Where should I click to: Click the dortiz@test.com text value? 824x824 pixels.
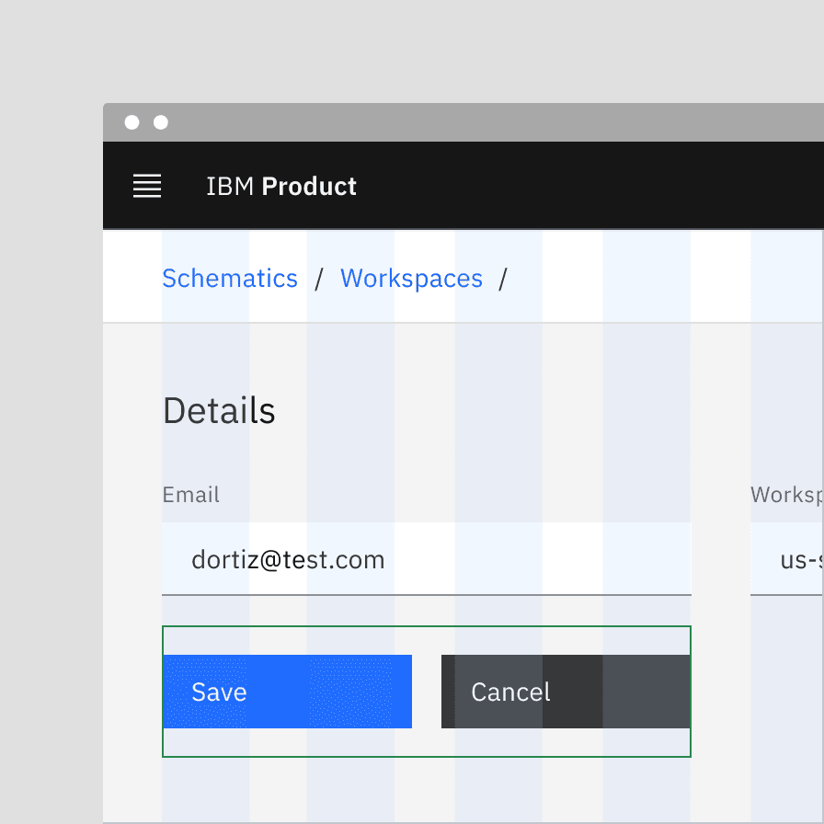288,559
